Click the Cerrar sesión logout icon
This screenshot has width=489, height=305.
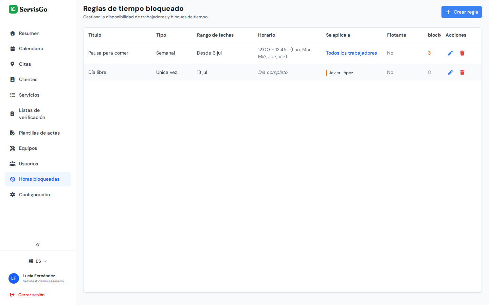[x=12, y=295]
